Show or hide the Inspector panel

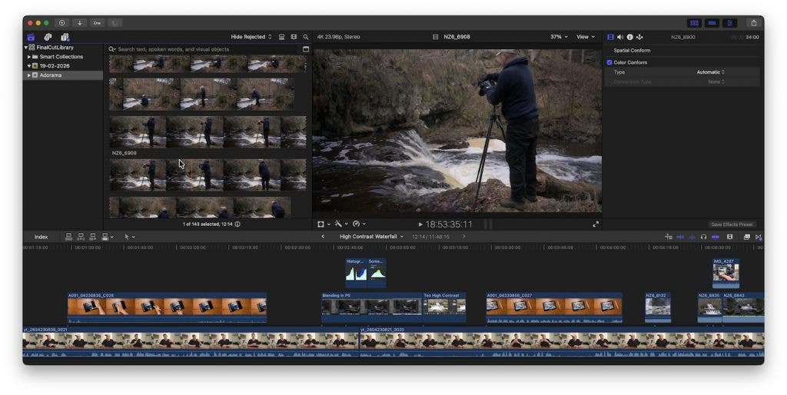point(730,22)
